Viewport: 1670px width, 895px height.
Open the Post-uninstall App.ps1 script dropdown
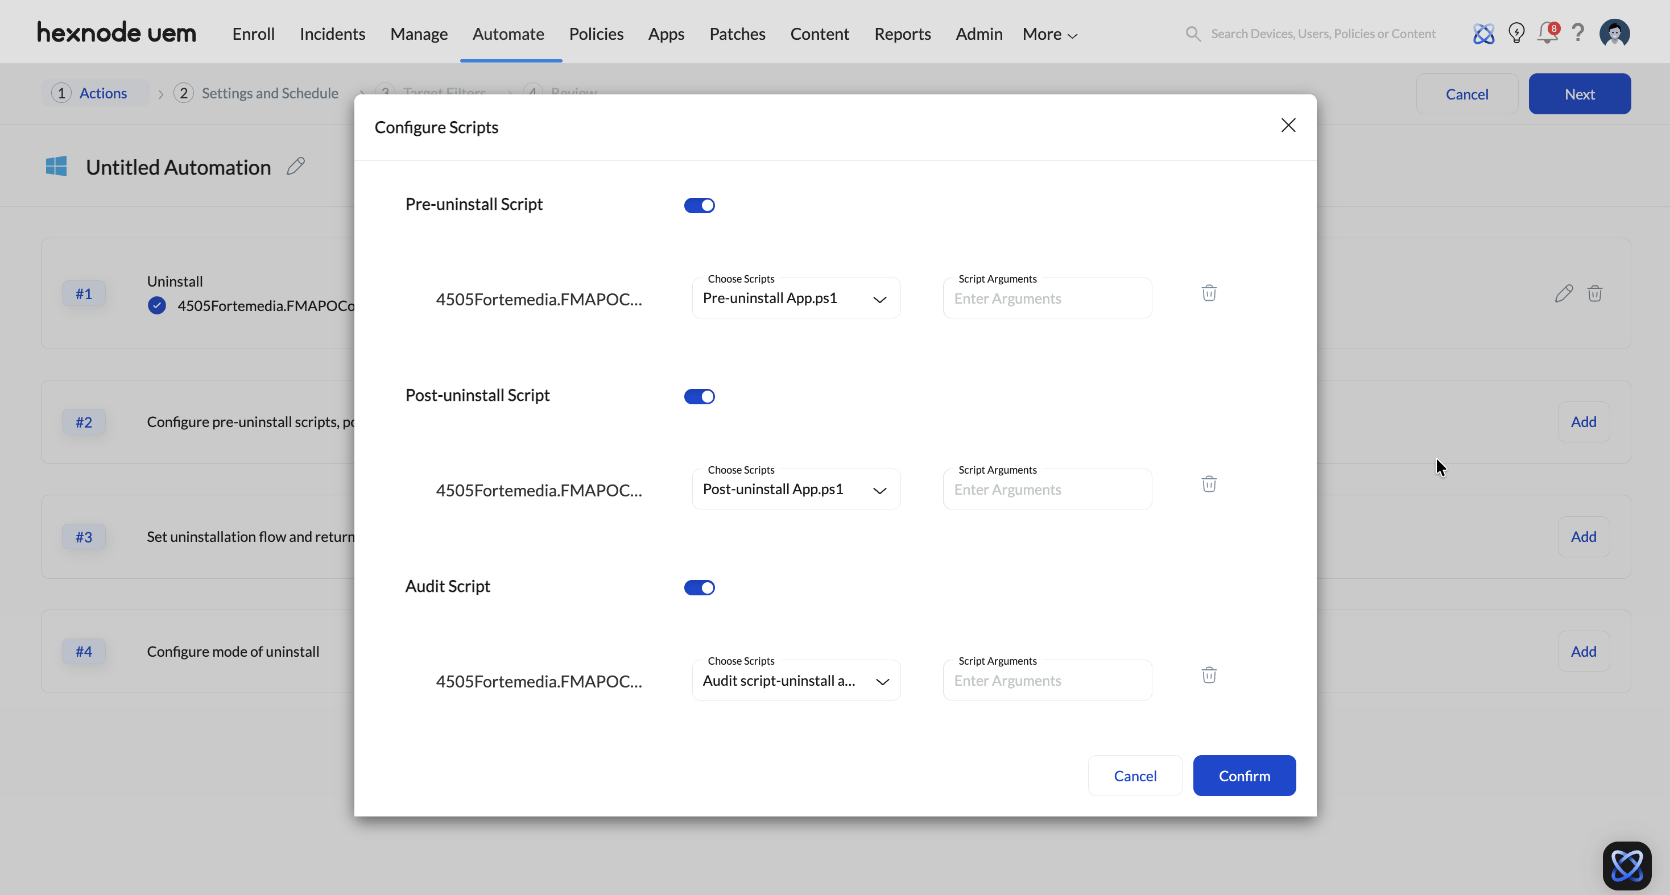coord(796,490)
